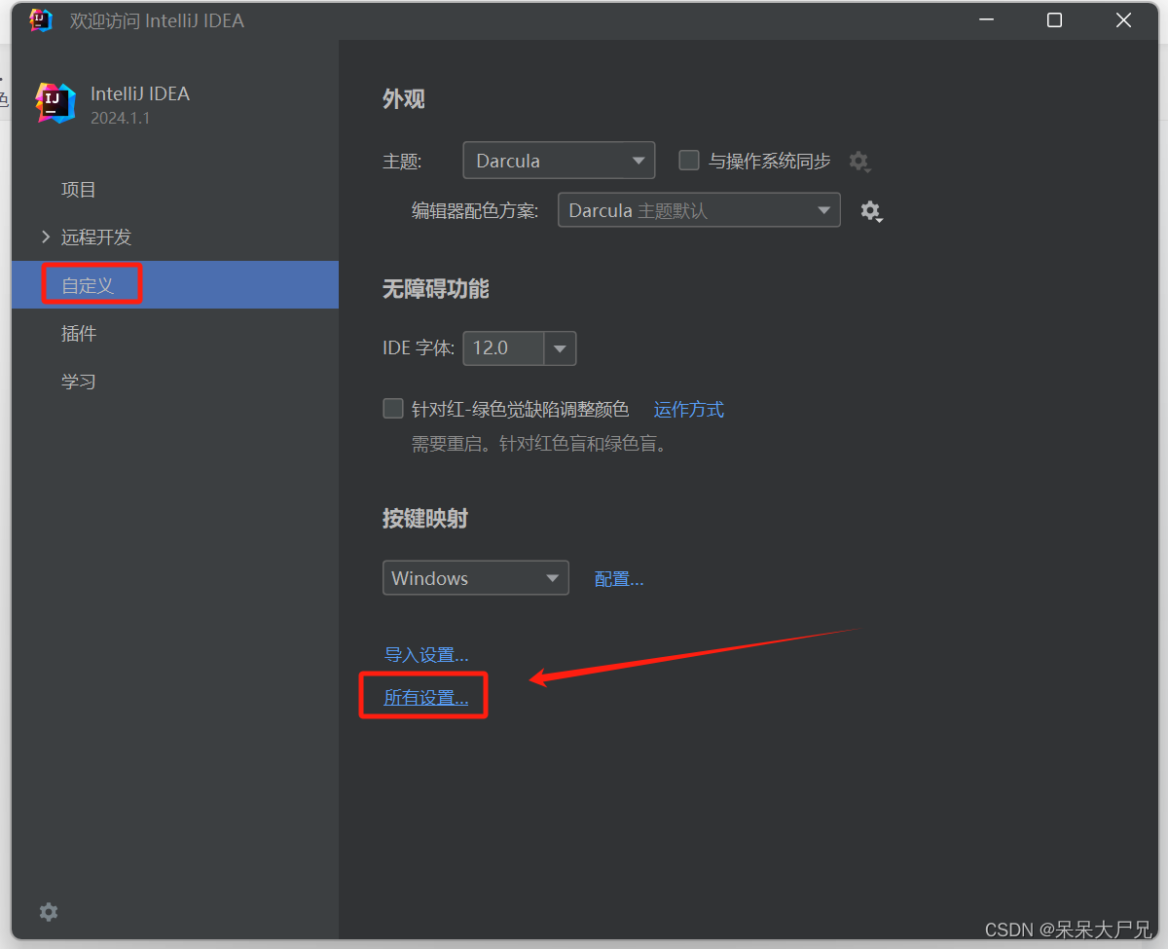
Task: Expand the 远程开发 sidebar section
Action: tap(46, 237)
